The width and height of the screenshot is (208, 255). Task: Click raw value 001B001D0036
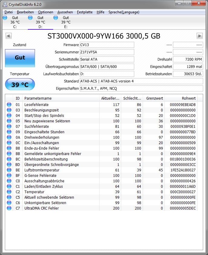click(x=183, y=159)
